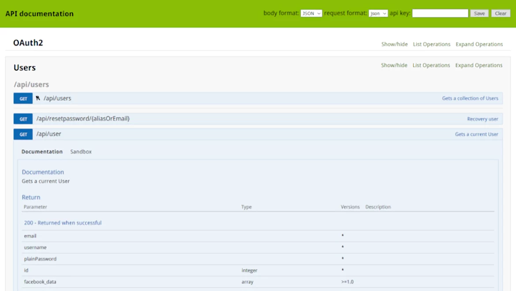The image size is (516, 291).
Task: Open the request format json dropdown
Action: (378, 14)
